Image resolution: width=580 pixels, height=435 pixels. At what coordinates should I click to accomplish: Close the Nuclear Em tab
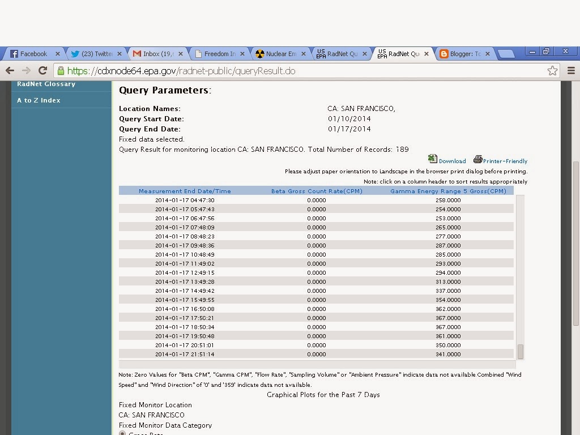point(304,54)
